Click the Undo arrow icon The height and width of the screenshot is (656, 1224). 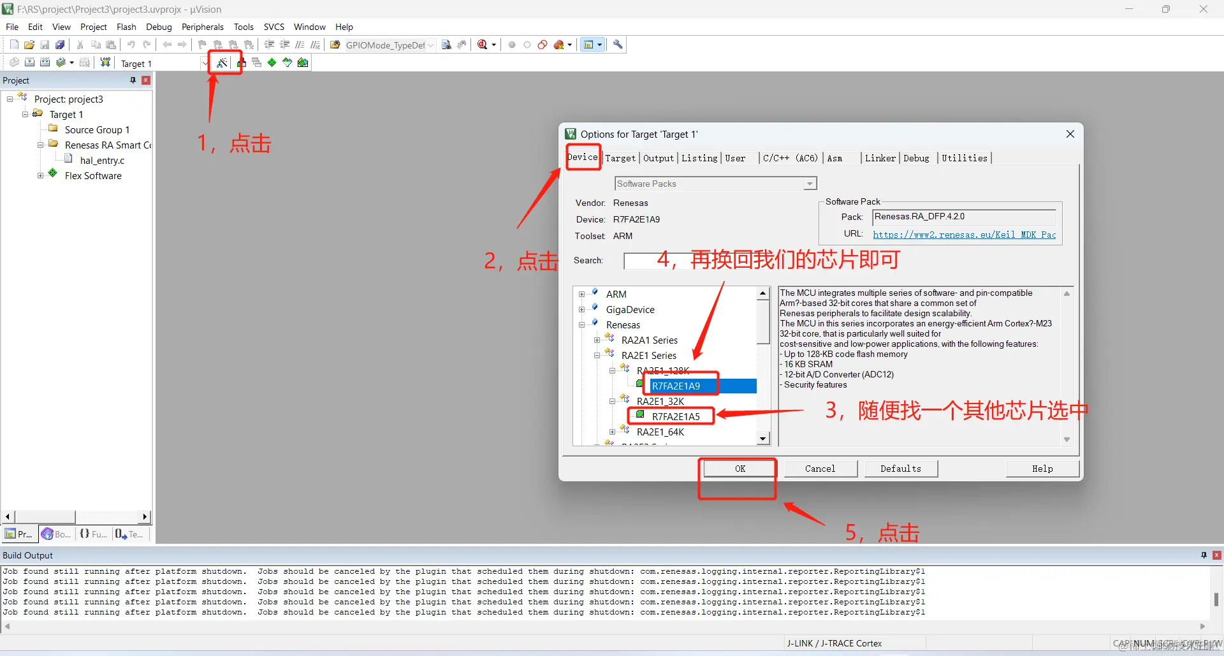click(x=131, y=45)
